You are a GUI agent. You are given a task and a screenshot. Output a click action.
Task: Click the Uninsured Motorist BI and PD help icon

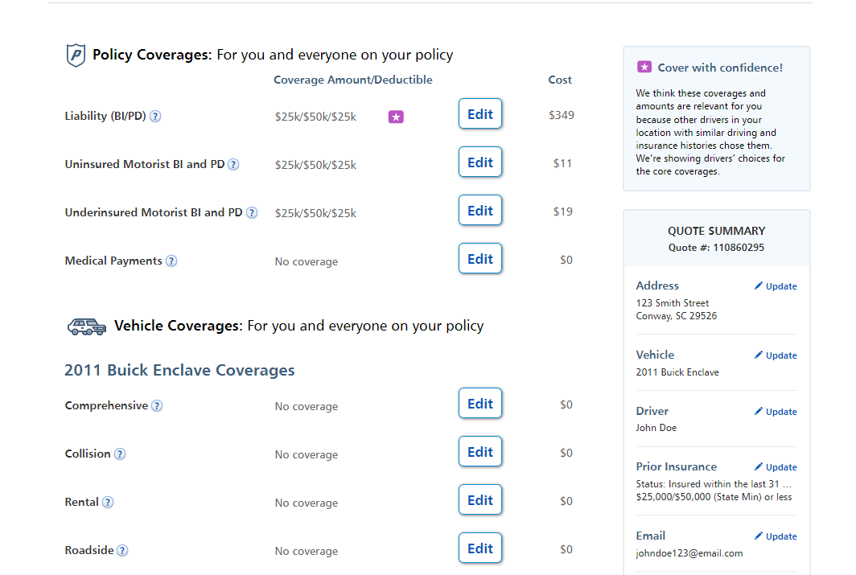click(233, 164)
